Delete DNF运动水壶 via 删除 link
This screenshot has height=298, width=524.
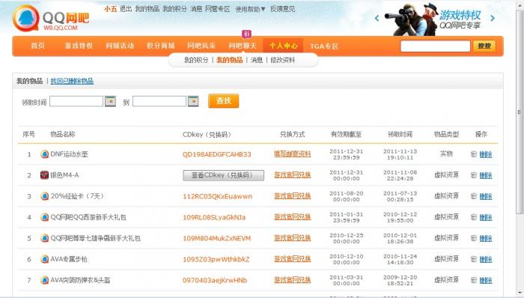[x=486, y=154]
